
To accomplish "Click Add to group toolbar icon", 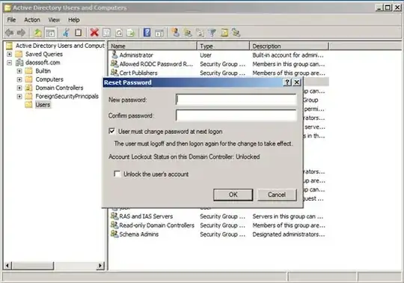I will click(236, 33).
